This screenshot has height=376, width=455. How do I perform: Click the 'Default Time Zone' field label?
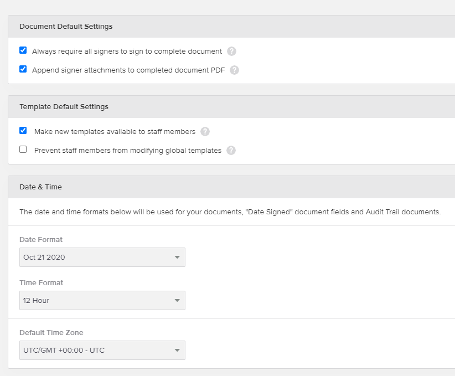(51, 333)
